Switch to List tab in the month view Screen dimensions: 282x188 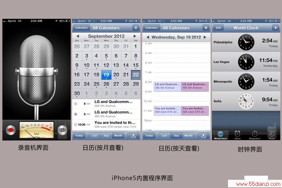[x=95, y=135]
